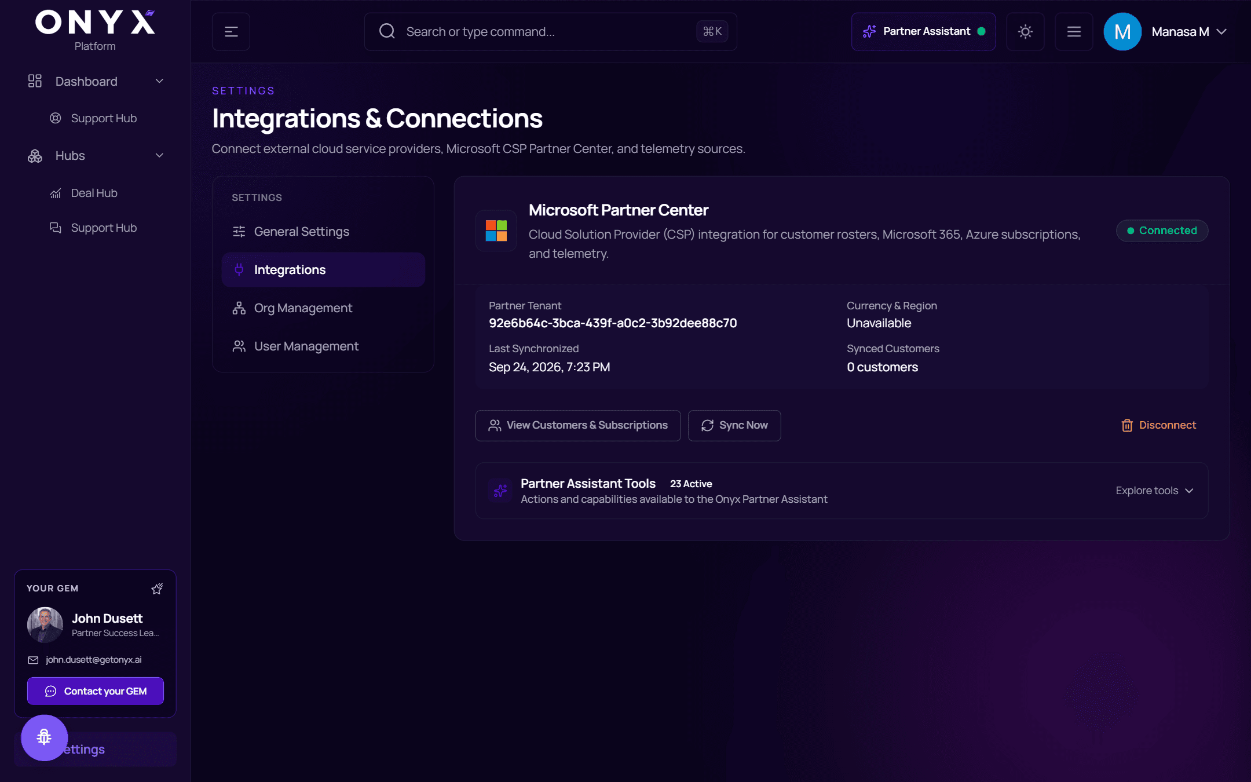Screen dimensions: 1251x782
Task: Click the Deal Hub chart icon
Action: pos(56,193)
